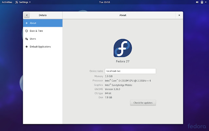The image size is (209, 131).
Task: Click the tools icon next to Settings
Action: click(x=17, y=2)
